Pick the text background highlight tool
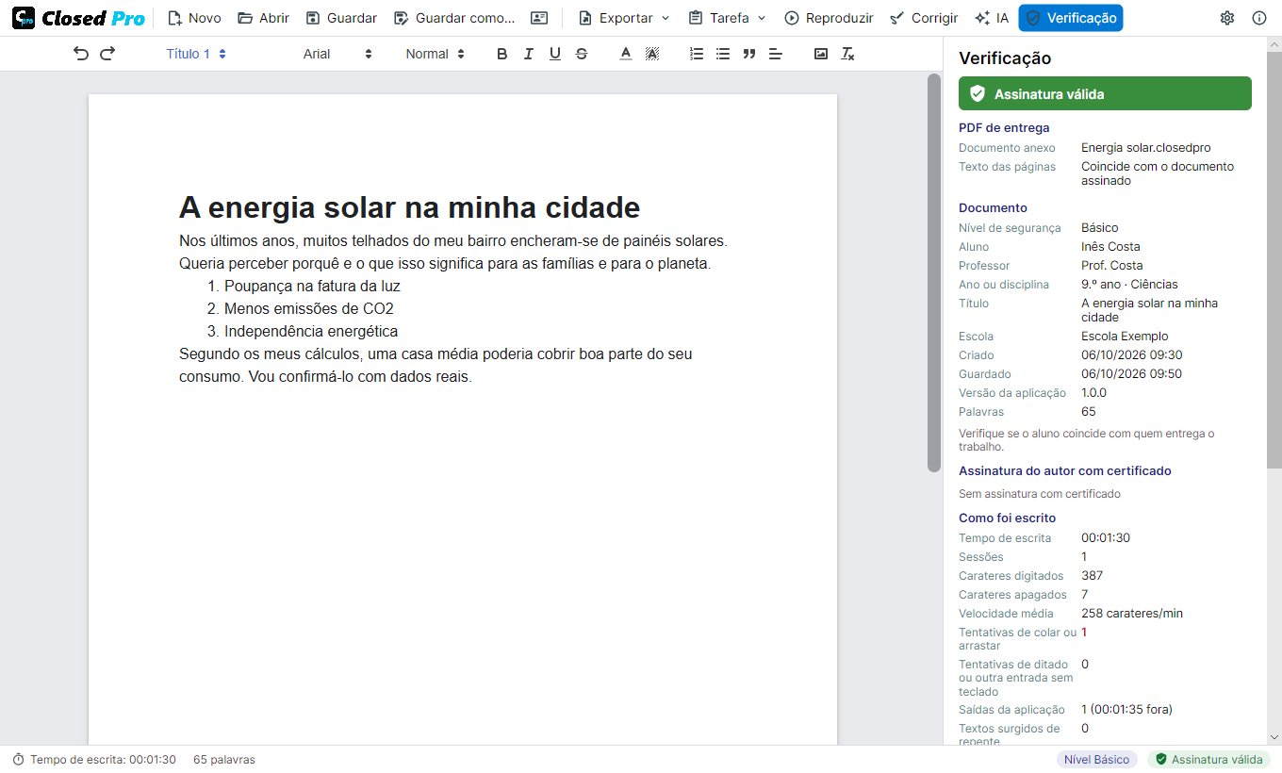 click(651, 54)
